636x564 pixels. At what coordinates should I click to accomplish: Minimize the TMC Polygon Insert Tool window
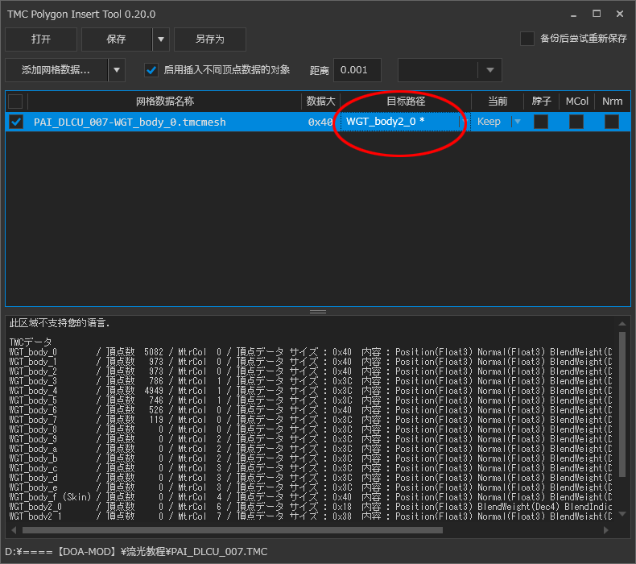pyautogui.click(x=573, y=15)
